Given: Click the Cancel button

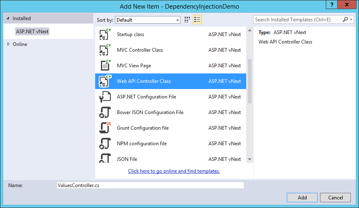Looking at the screenshot, I should (336, 197).
